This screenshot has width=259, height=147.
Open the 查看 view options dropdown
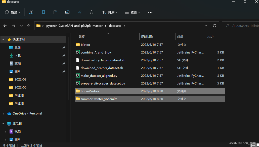(x=132, y=12)
